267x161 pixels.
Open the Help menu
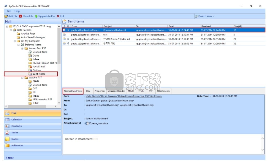[17, 11]
